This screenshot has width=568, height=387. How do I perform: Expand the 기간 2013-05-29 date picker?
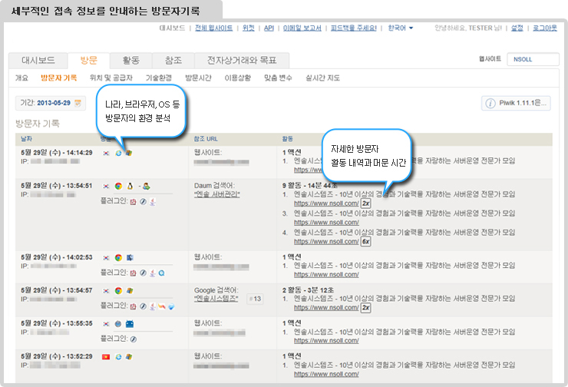click(x=50, y=103)
